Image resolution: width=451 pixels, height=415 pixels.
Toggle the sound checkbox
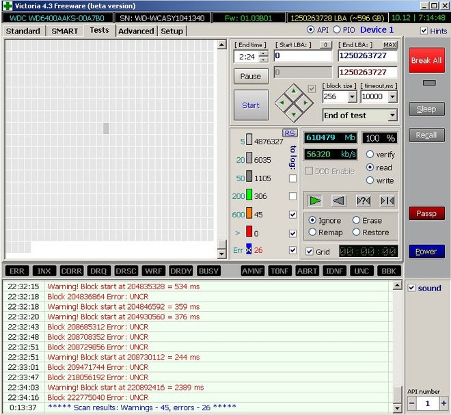[x=411, y=288]
